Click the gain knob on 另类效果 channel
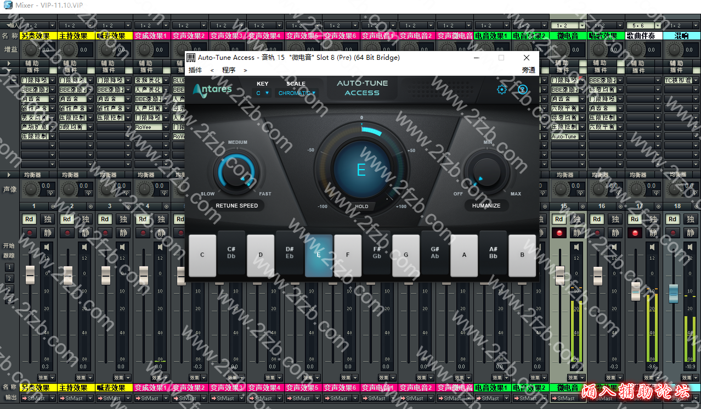 (x=30, y=50)
